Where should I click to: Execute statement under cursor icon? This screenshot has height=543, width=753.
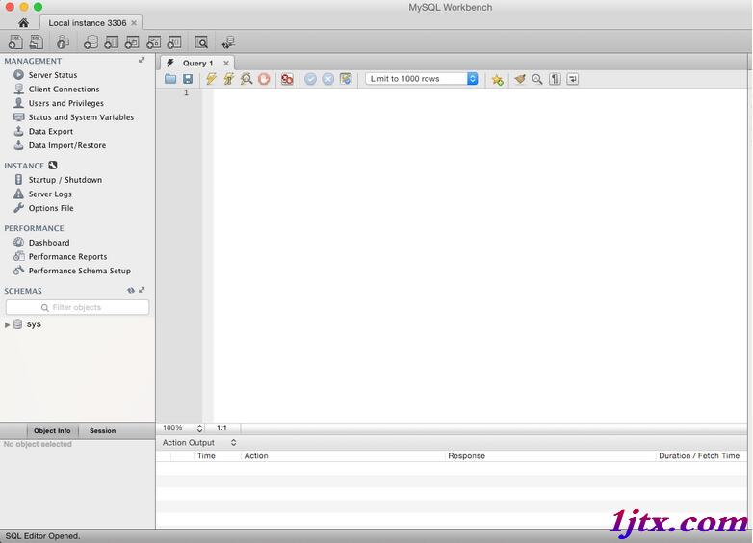click(x=228, y=79)
